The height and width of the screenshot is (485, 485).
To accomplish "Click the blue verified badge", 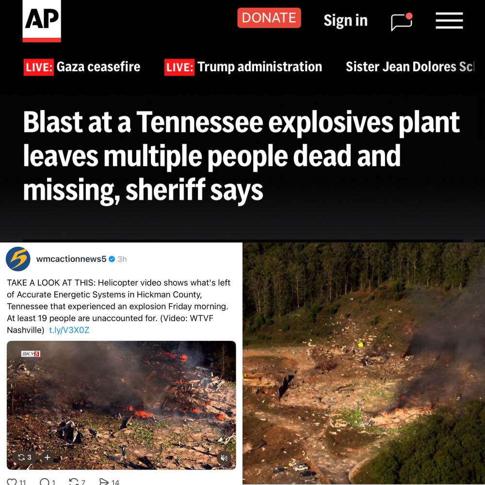I will (112, 259).
